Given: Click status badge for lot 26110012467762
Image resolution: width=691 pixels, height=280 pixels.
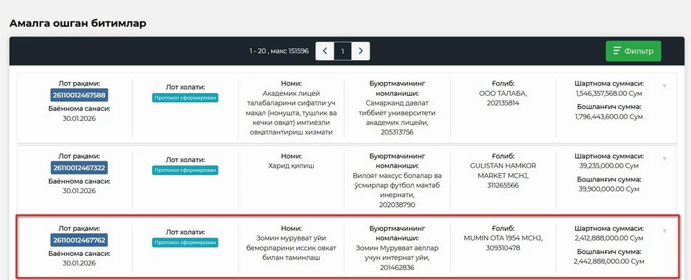Looking at the screenshot, I should 185,243.
